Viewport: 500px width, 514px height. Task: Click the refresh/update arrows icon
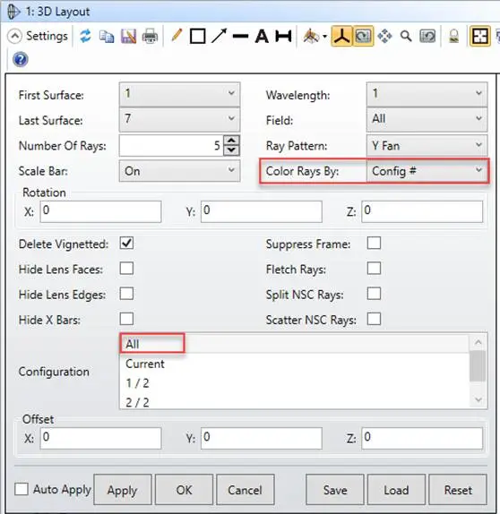(85, 36)
